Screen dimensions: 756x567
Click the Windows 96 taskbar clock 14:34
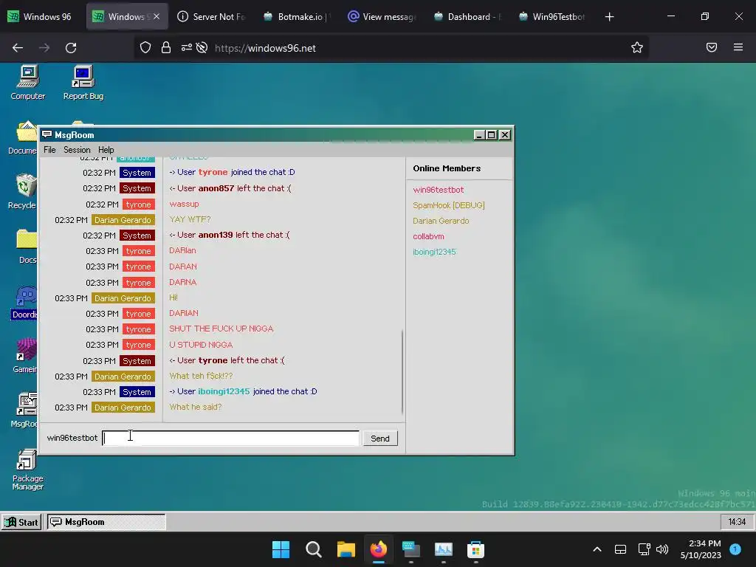pyautogui.click(x=737, y=522)
